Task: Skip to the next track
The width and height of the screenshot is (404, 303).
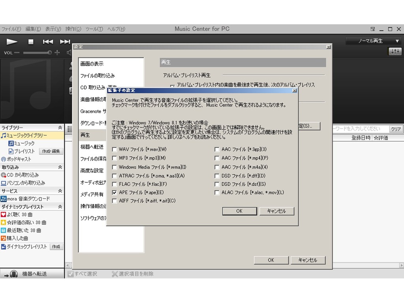Action: tap(65, 41)
